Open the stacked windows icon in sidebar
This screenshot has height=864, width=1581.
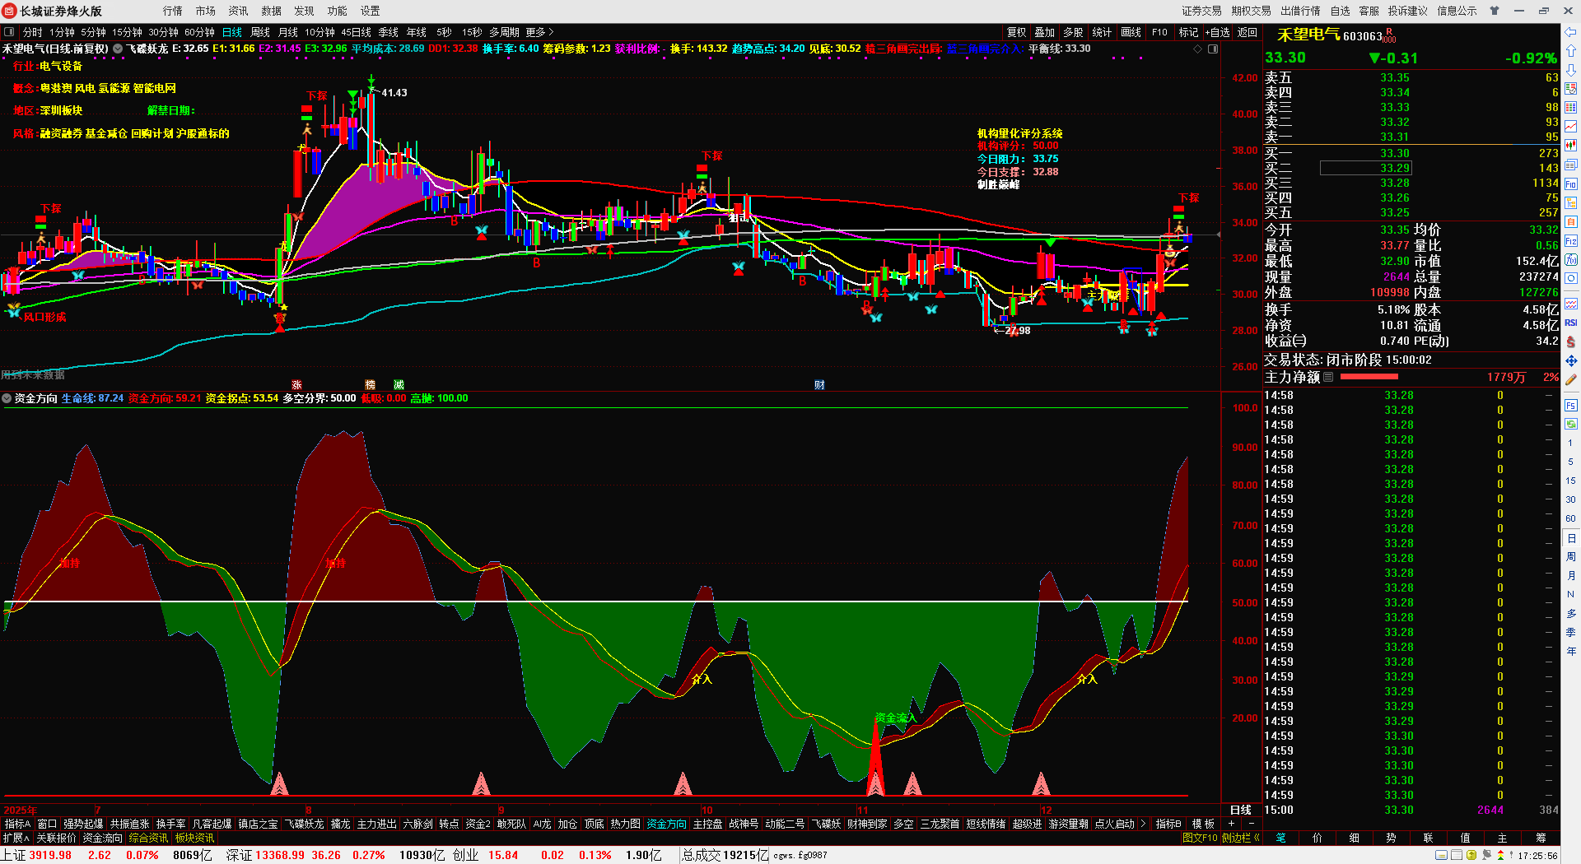(1571, 165)
